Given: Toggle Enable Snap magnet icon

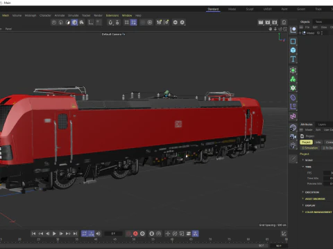Looking at the screenshot, I should [x=110, y=22].
